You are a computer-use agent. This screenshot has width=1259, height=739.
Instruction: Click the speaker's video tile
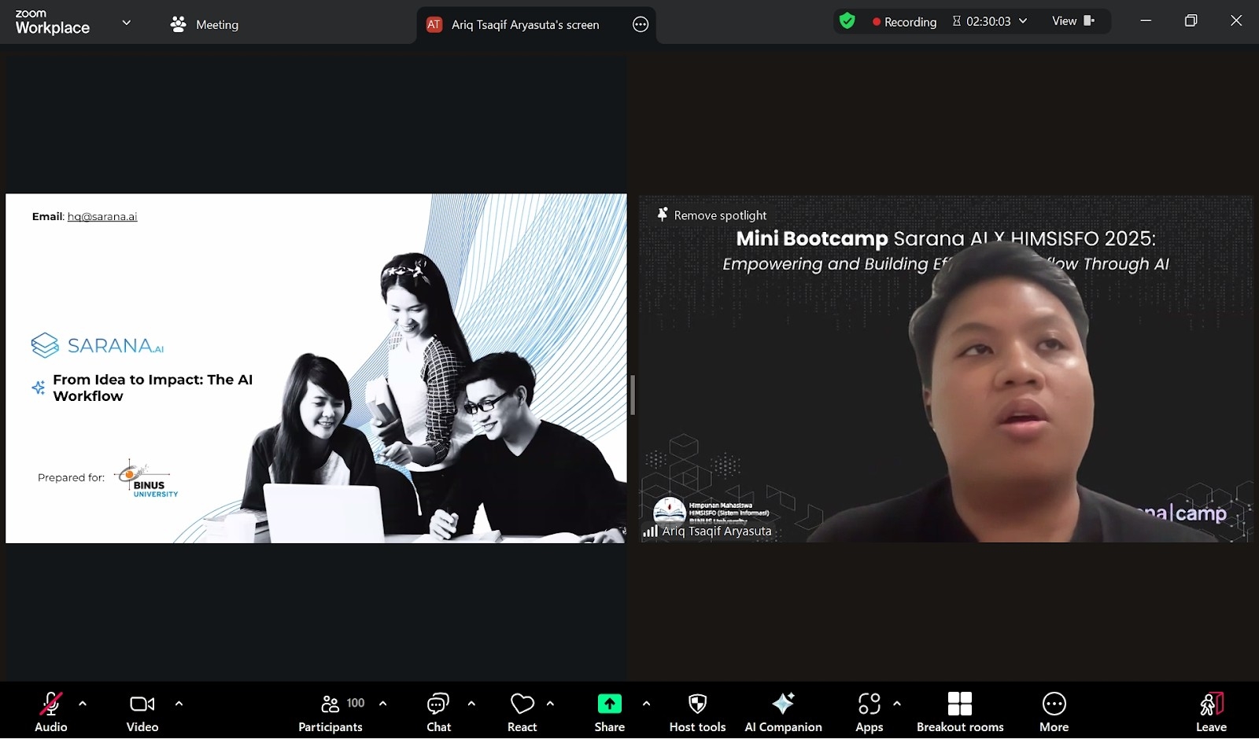(x=946, y=369)
